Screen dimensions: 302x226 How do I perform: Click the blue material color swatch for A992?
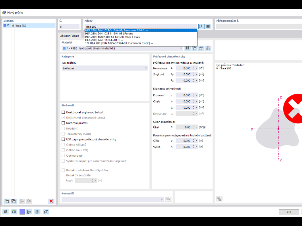(64, 48)
